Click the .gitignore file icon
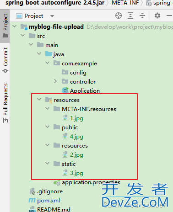173x212 pixels. click(x=32, y=191)
